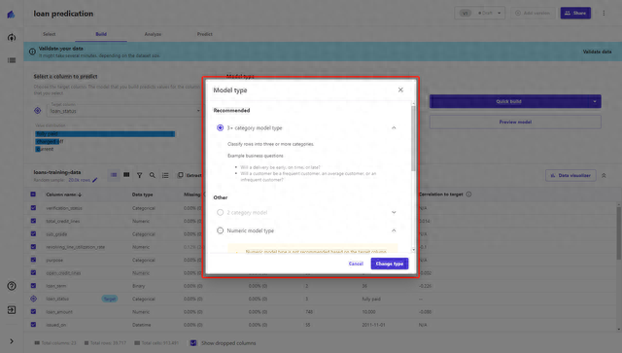Expand 2 category model details
Image resolution: width=622 pixels, height=353 pixels.
click(x=394, y=212)
